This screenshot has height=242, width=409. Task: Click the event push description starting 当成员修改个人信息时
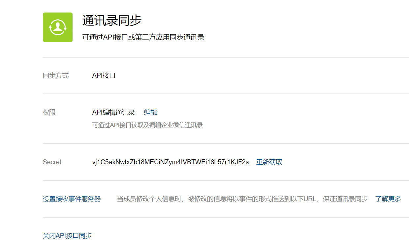242,199
